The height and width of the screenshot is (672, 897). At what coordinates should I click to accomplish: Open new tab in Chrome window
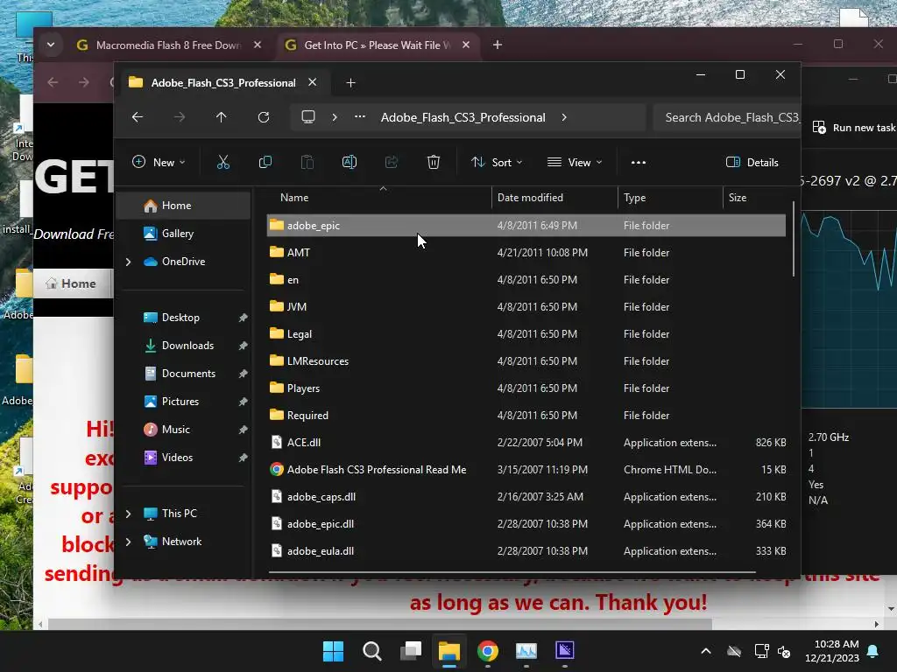tap(498, 45)
